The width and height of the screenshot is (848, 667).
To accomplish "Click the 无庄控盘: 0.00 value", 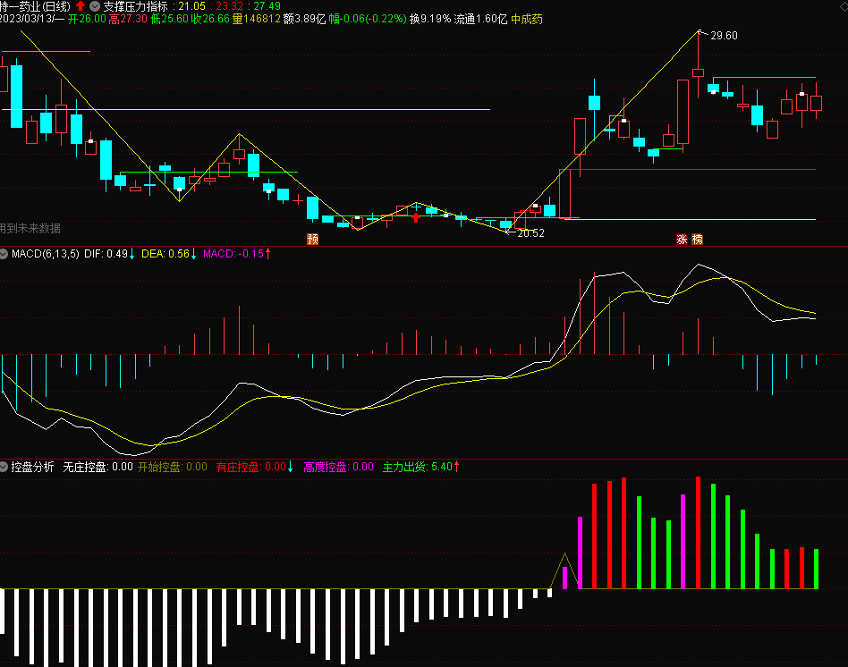I will pos(98,467).
